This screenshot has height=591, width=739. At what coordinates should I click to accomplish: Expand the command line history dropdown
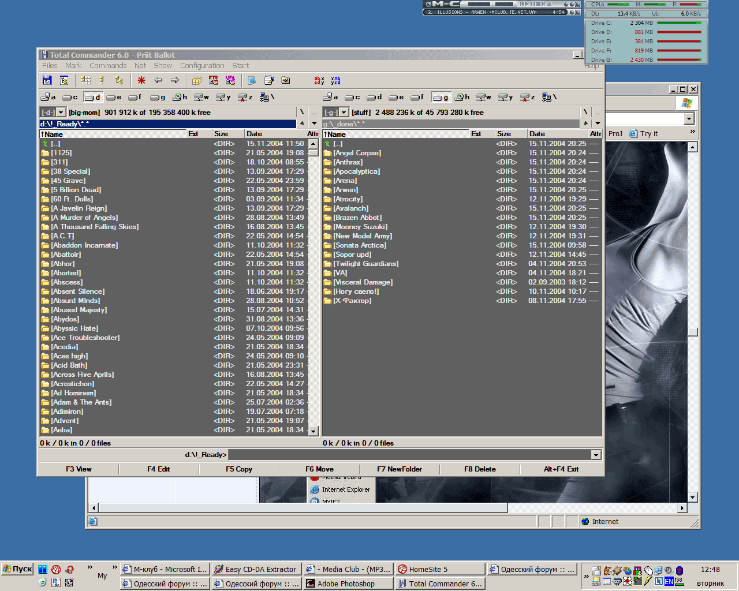[x=596, y=455]
